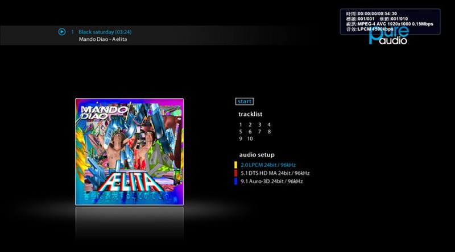Click the blue audio color marker
This screenshot has width=455, height=252.
pyautogui.click(x=235, y=182)
